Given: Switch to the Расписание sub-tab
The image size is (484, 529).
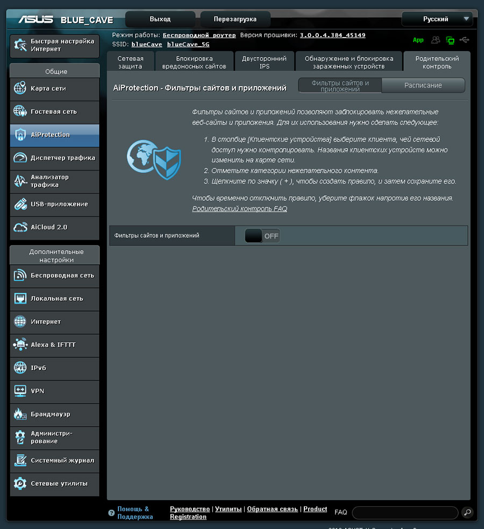Looking at the screenshot, I should pyautogui.click(x=423, y=86).
